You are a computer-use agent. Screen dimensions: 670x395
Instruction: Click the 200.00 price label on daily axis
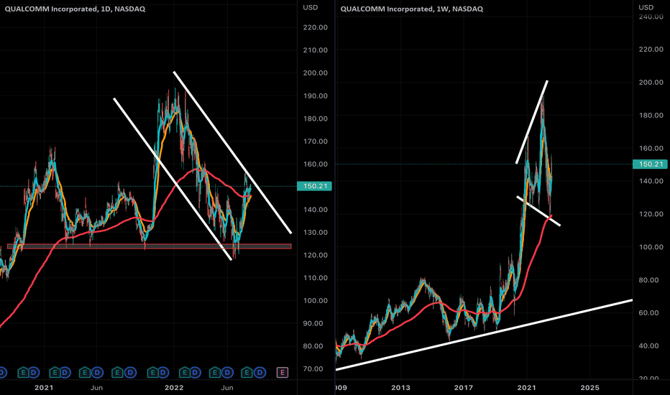pos(316,73)
